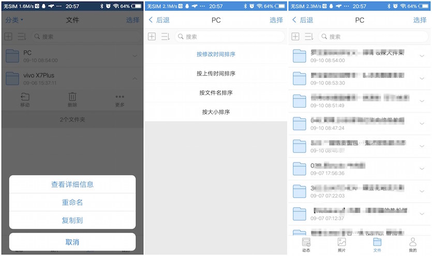Screen dimensions: 432x256
Task: Go to the 我的 profile tab
Action: click(412, 245)
